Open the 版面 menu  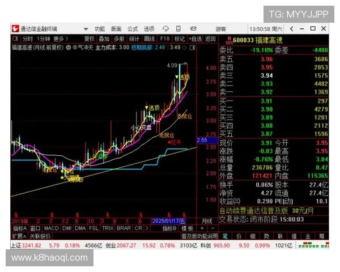click(x=116, y=29)
